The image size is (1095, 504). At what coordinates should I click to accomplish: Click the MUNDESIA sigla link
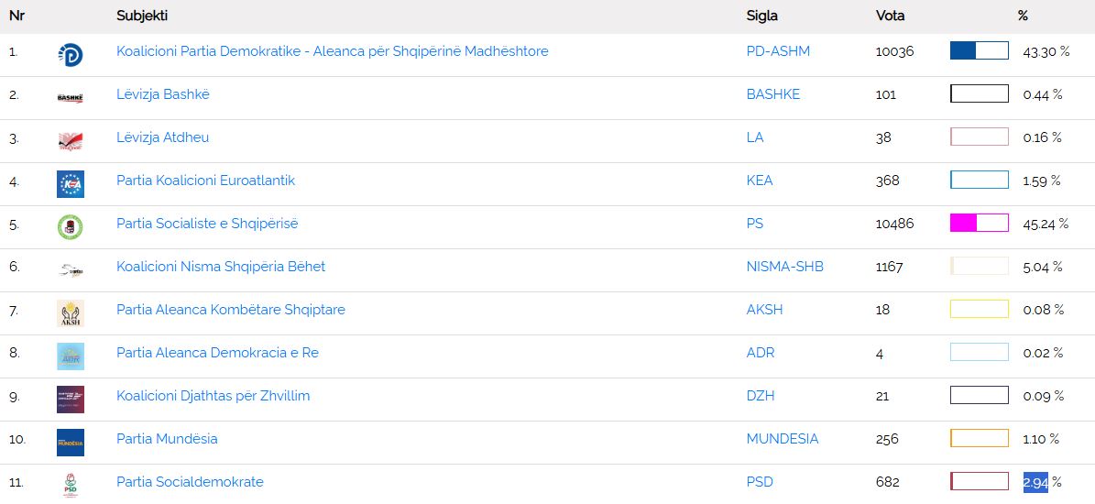pos(782,439)
